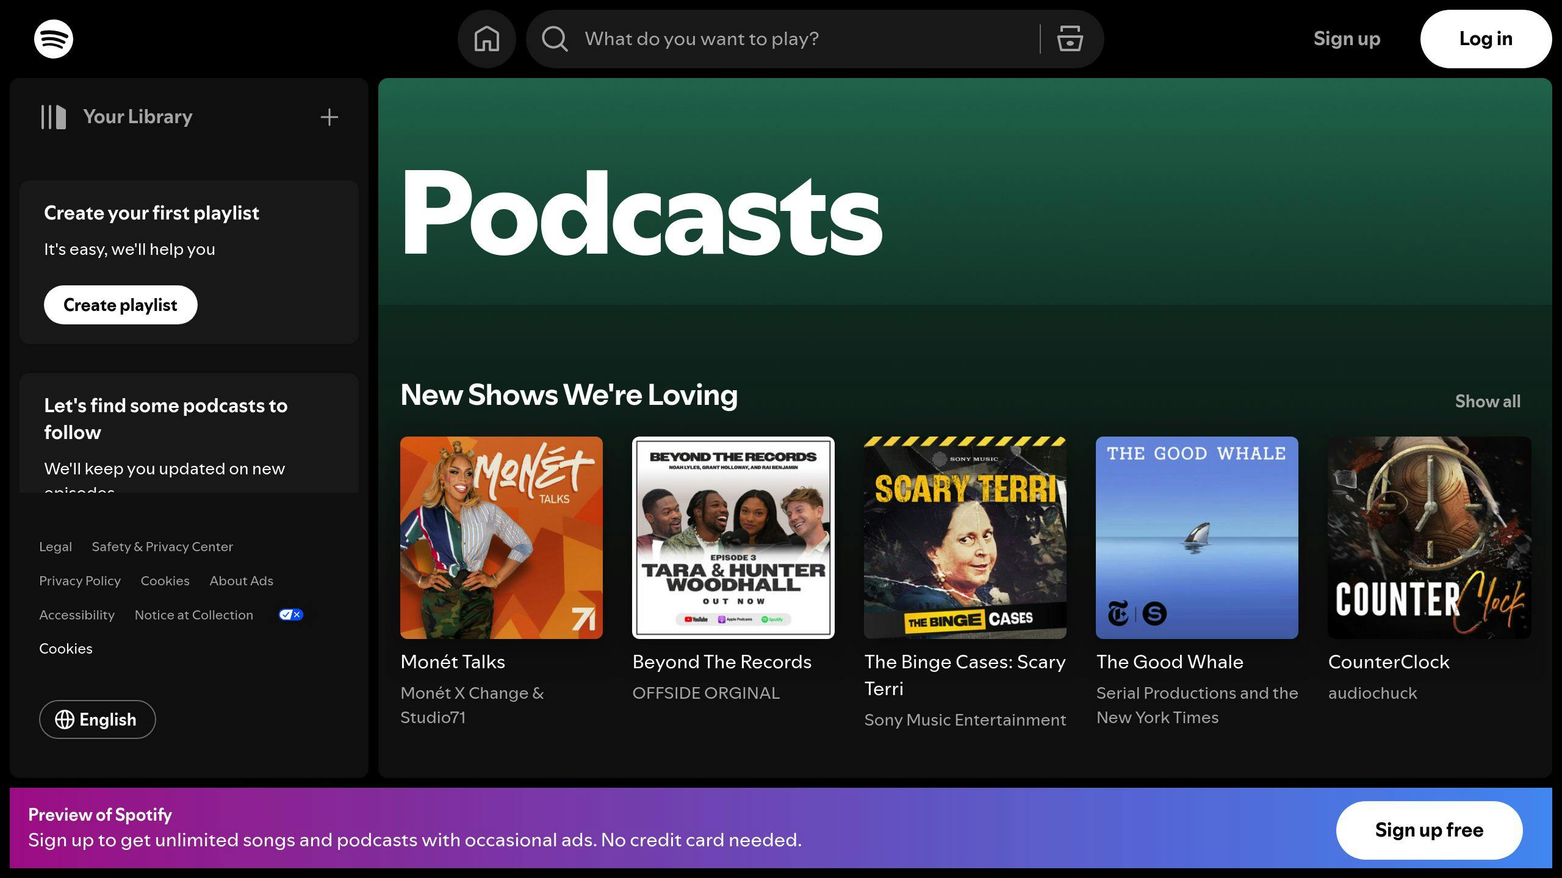Click 'The Binge Cases: Scary Terri' title
The width and height of the screenshot is (1562, 878).
(965, 676)
